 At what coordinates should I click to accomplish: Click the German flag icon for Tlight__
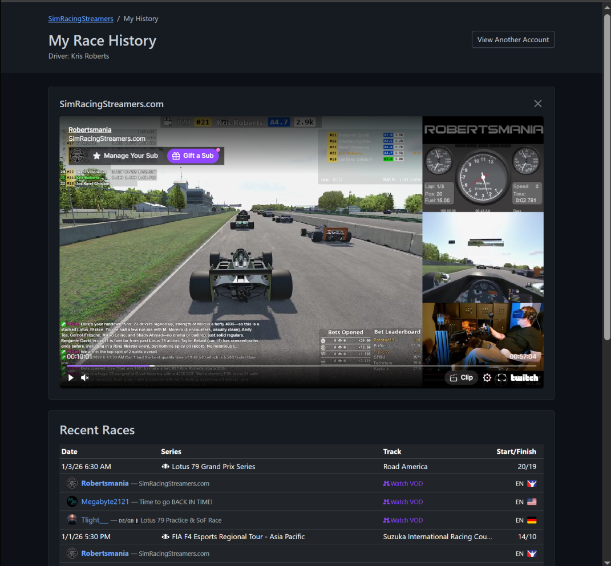pyautogui.click(x=532, y=520)
